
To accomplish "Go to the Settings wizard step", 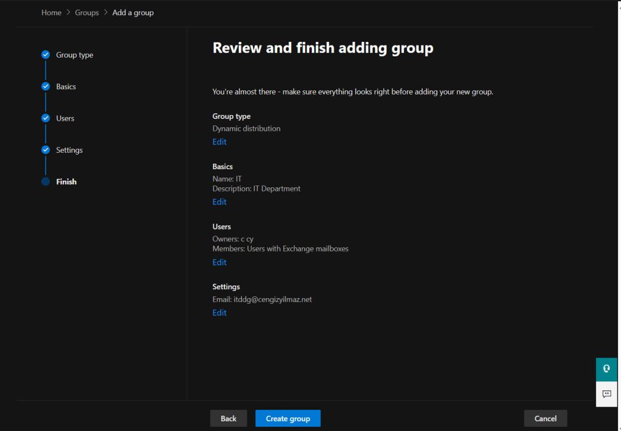I will point(69,150).
